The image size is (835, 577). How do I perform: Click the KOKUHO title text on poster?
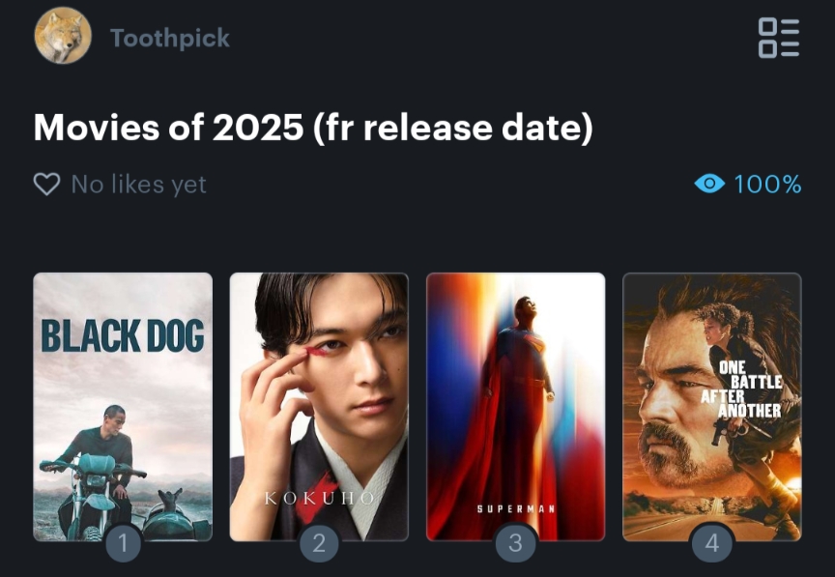click(319, 499)
